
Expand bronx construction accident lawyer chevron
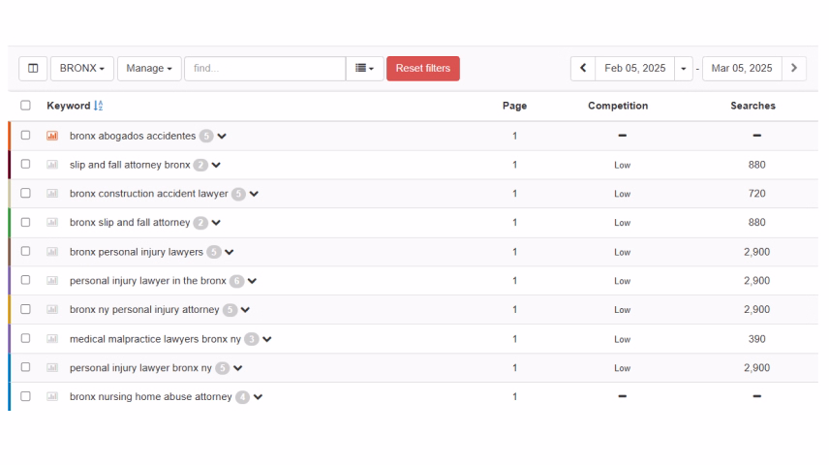pos(254,194)
